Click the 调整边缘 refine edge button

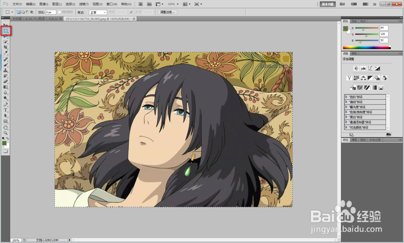168,12
